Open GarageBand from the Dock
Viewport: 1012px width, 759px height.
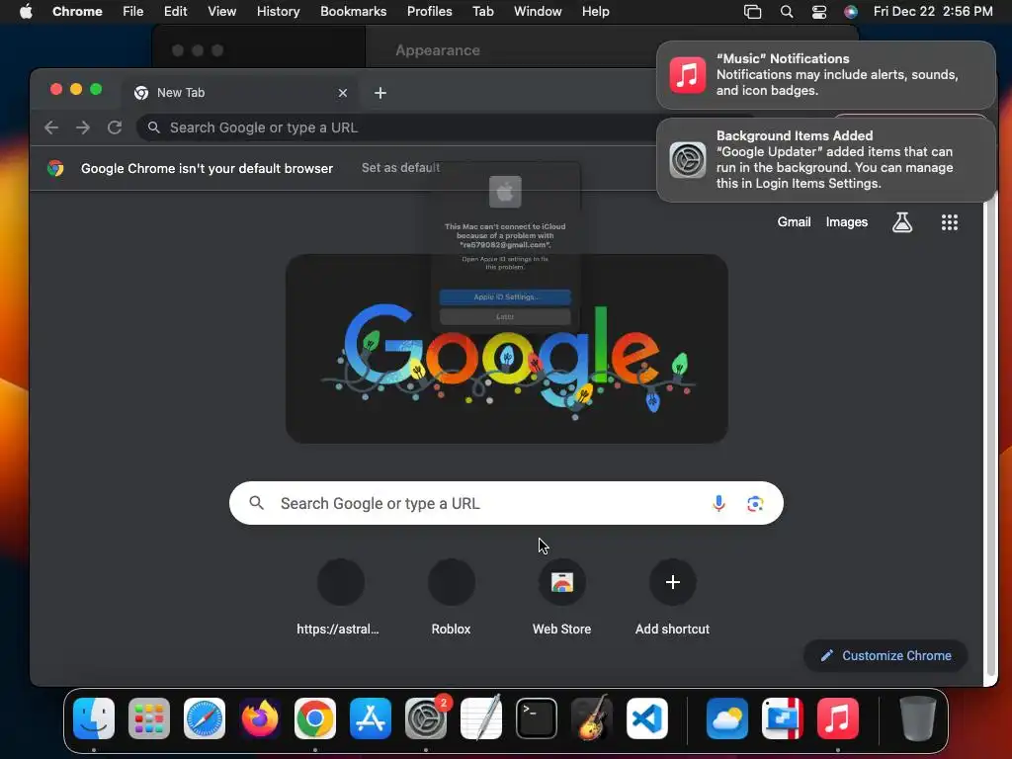(592, 718)
